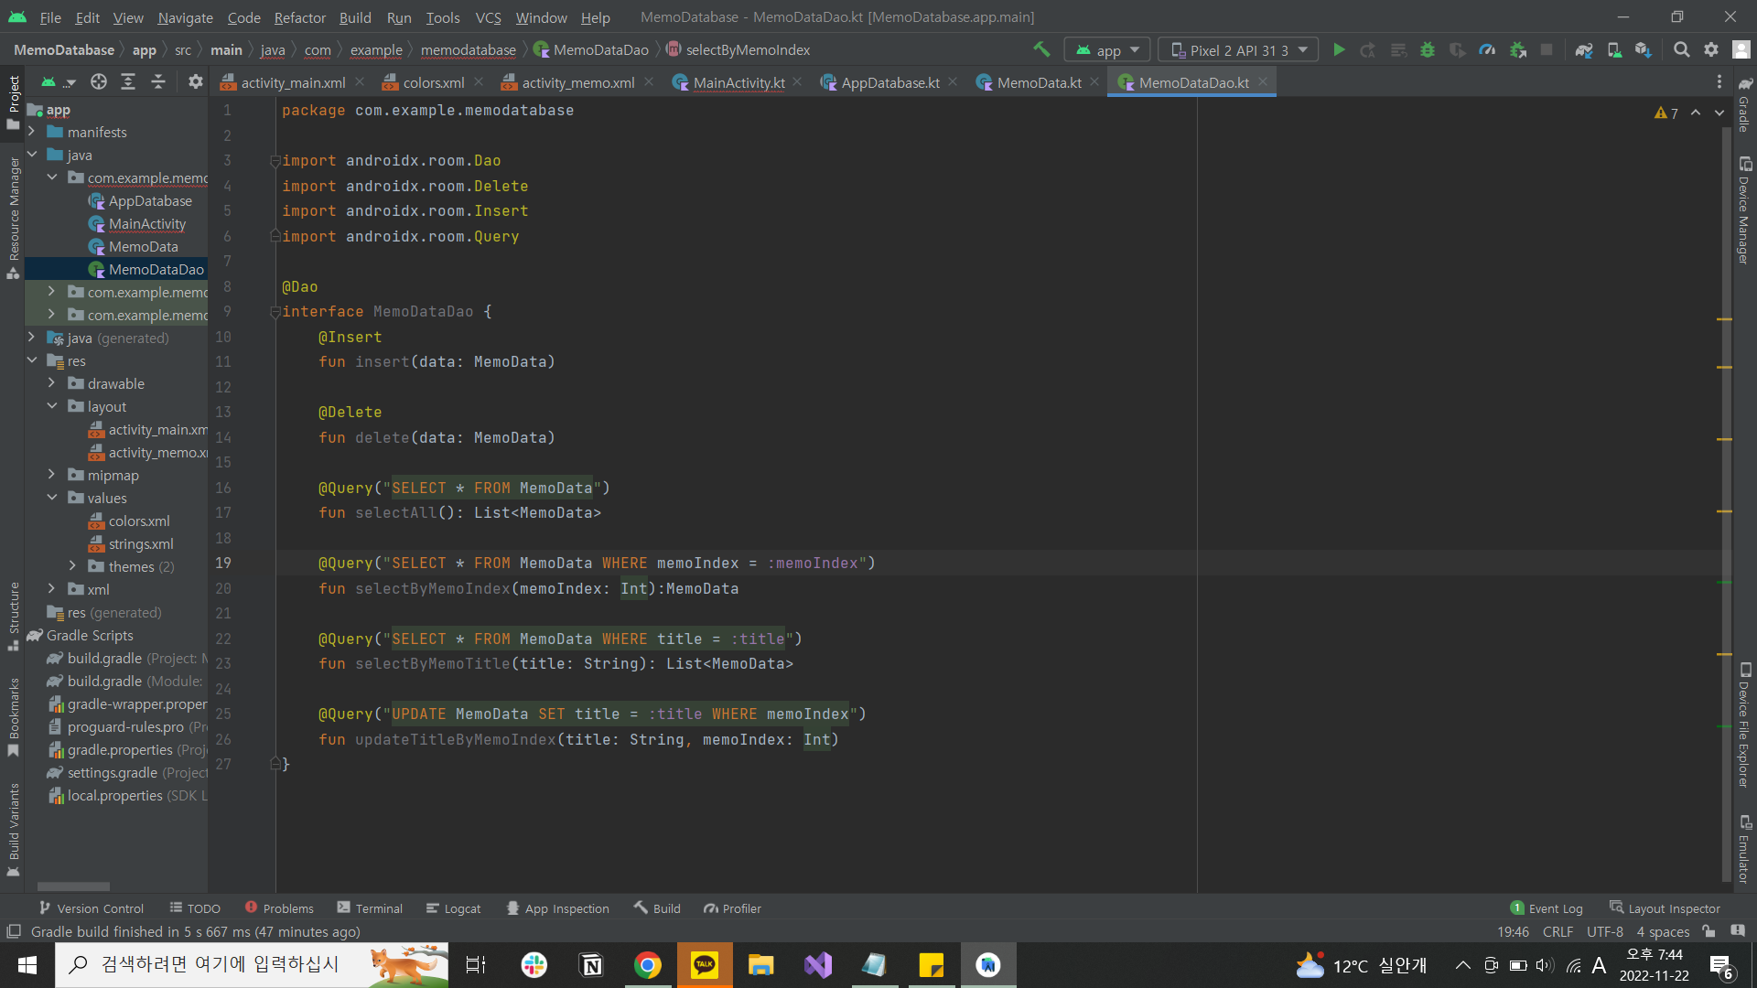Open the Refactor menu

tap(299, 17)
